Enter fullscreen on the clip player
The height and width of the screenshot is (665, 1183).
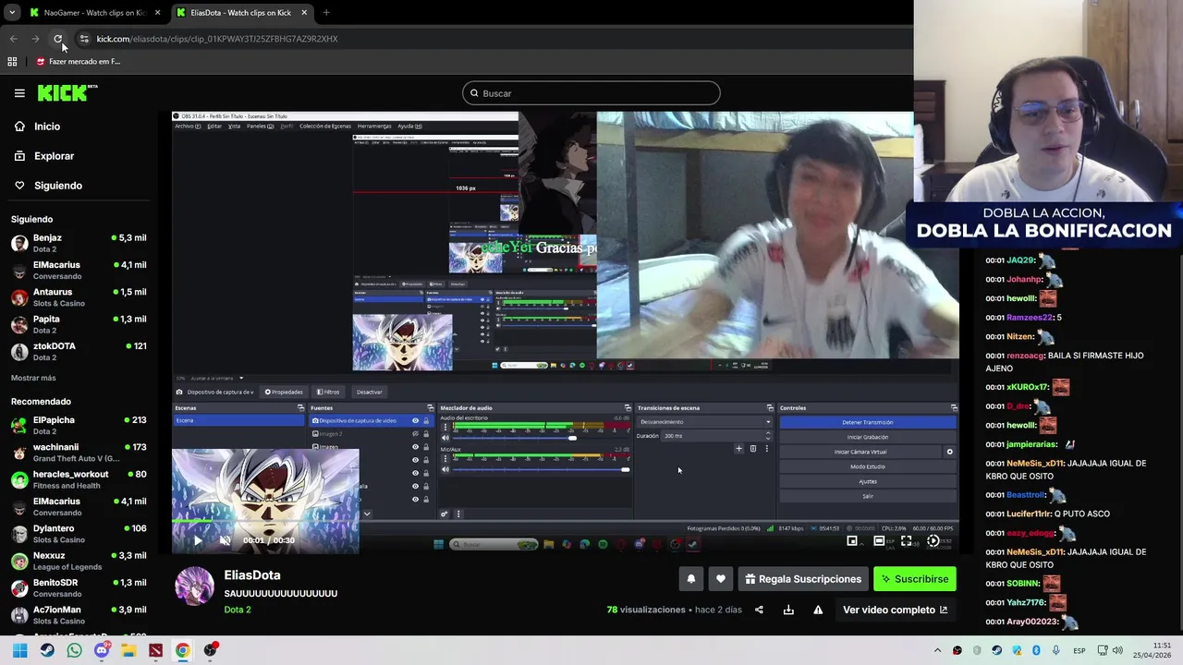pos(906,541)
